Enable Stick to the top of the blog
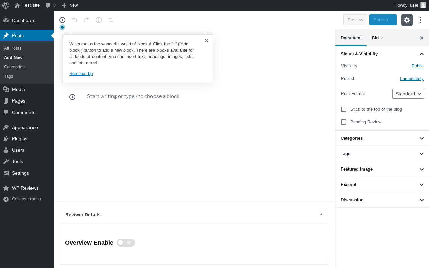Viewport: 429px width, 268px height. click(344, 109)
